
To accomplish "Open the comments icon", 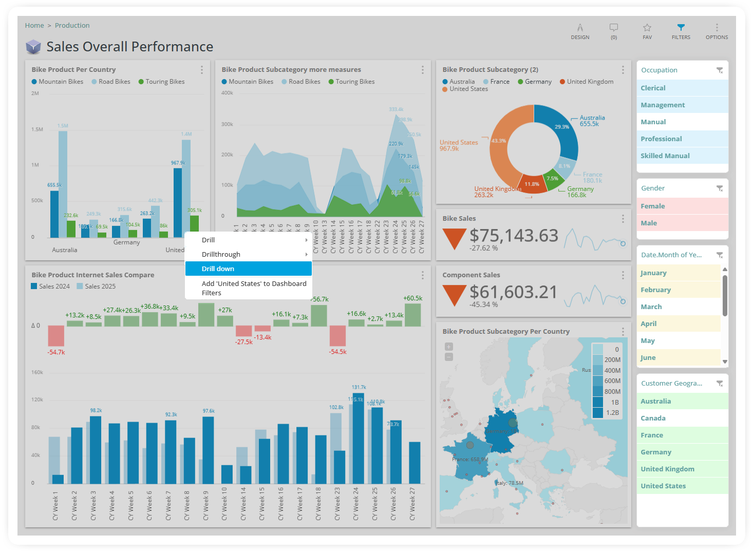I will click(x=613, y=28).
